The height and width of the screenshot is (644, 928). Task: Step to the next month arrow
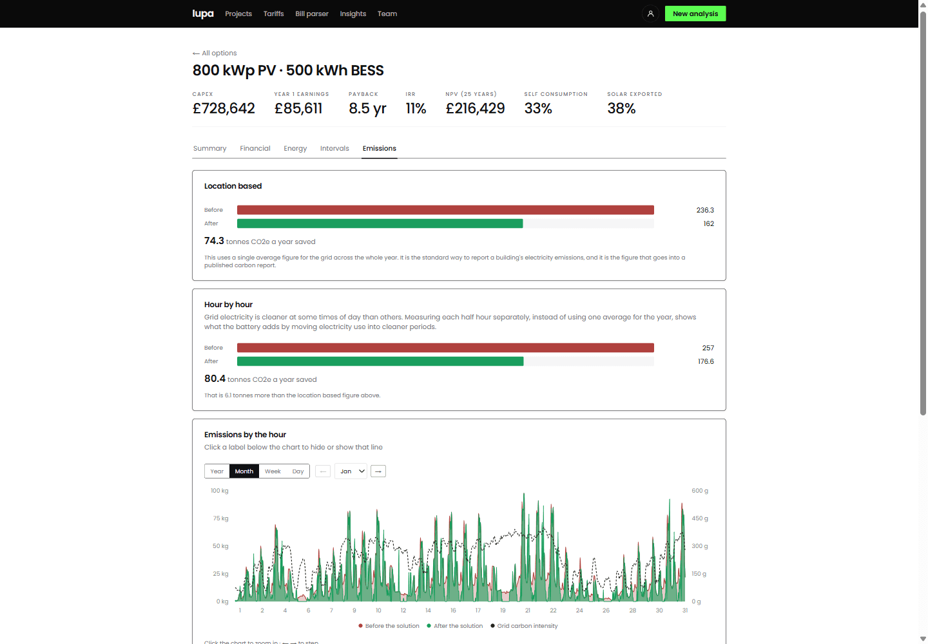point(378,471)
